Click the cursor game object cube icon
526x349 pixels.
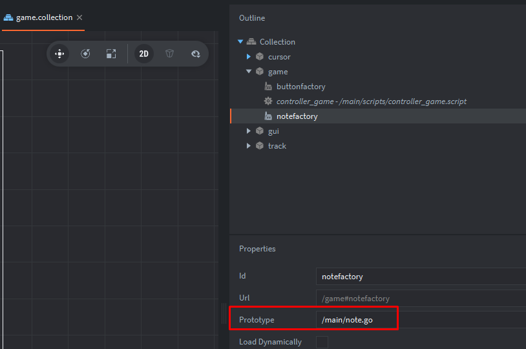point(260,57)
